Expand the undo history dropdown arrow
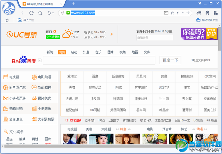The height and width of the screenshot is (154, 222). 53,13
